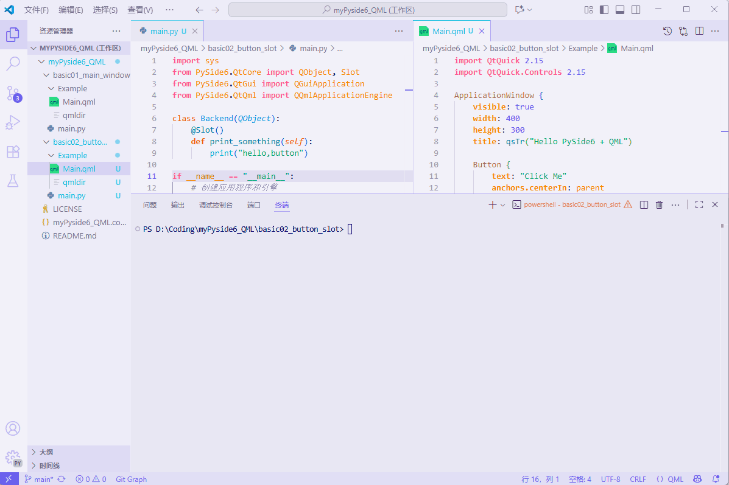Synchronize changes via status bar sync icon
The width and height of the screenshot is (729, 485).
coord(62,479)
